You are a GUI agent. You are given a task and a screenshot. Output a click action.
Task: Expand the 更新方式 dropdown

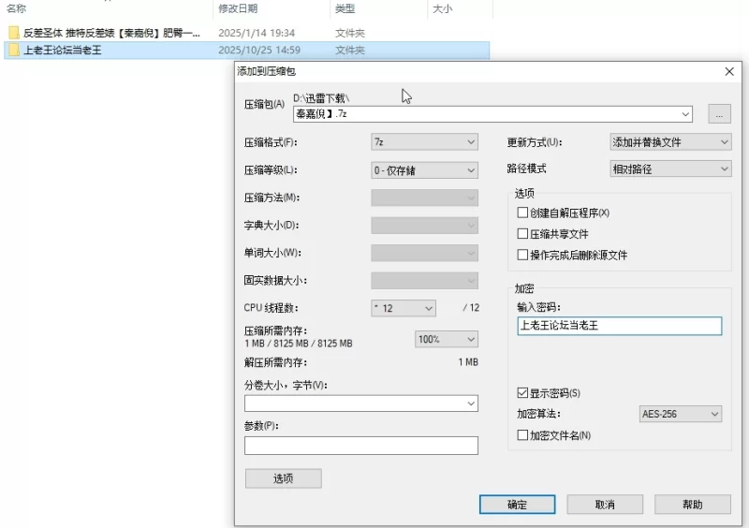(668, 142)
